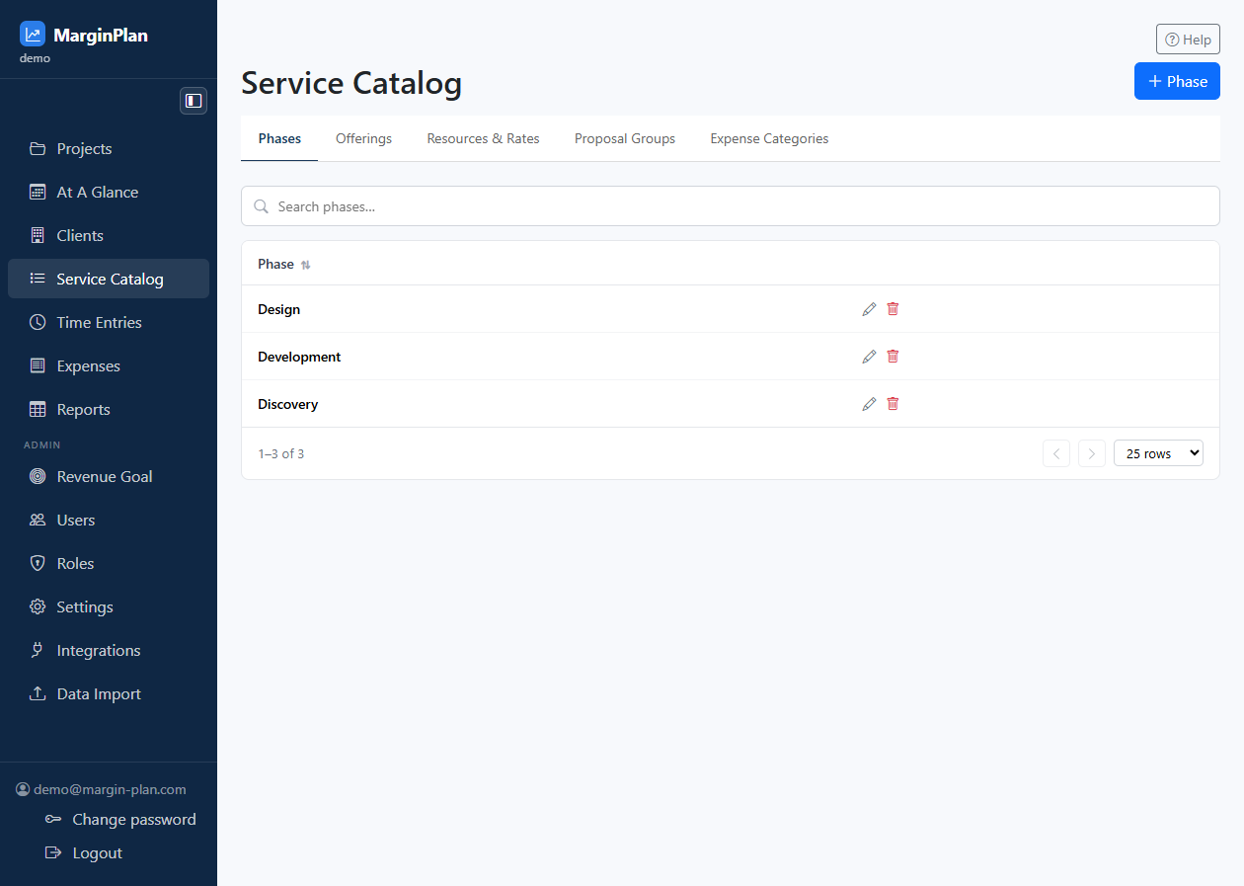Viewport: 1244px width, 886px height.
Task: Click in the Search phases field
Action: click(731, 206)
